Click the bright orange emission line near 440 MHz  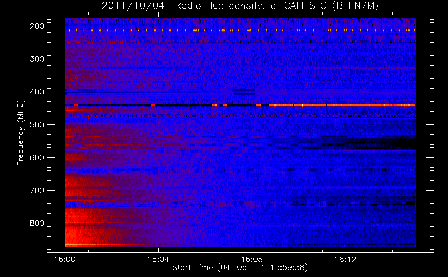tap(342, 105)
